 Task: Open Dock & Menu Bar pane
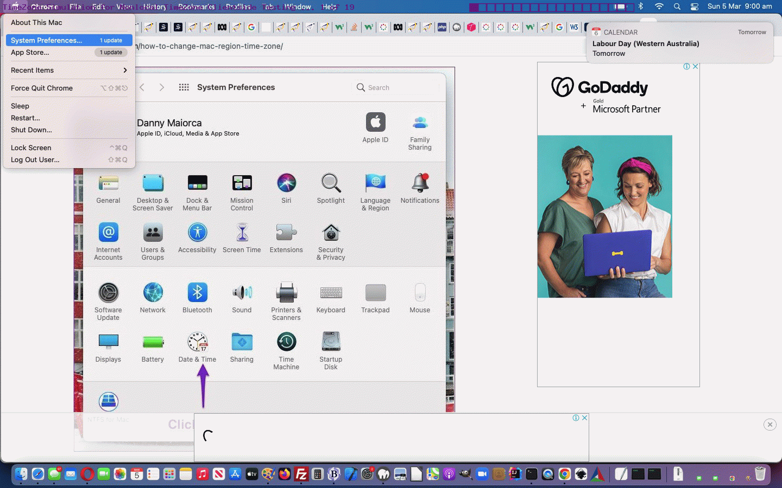pyautogui.click(x=197, y=183)
